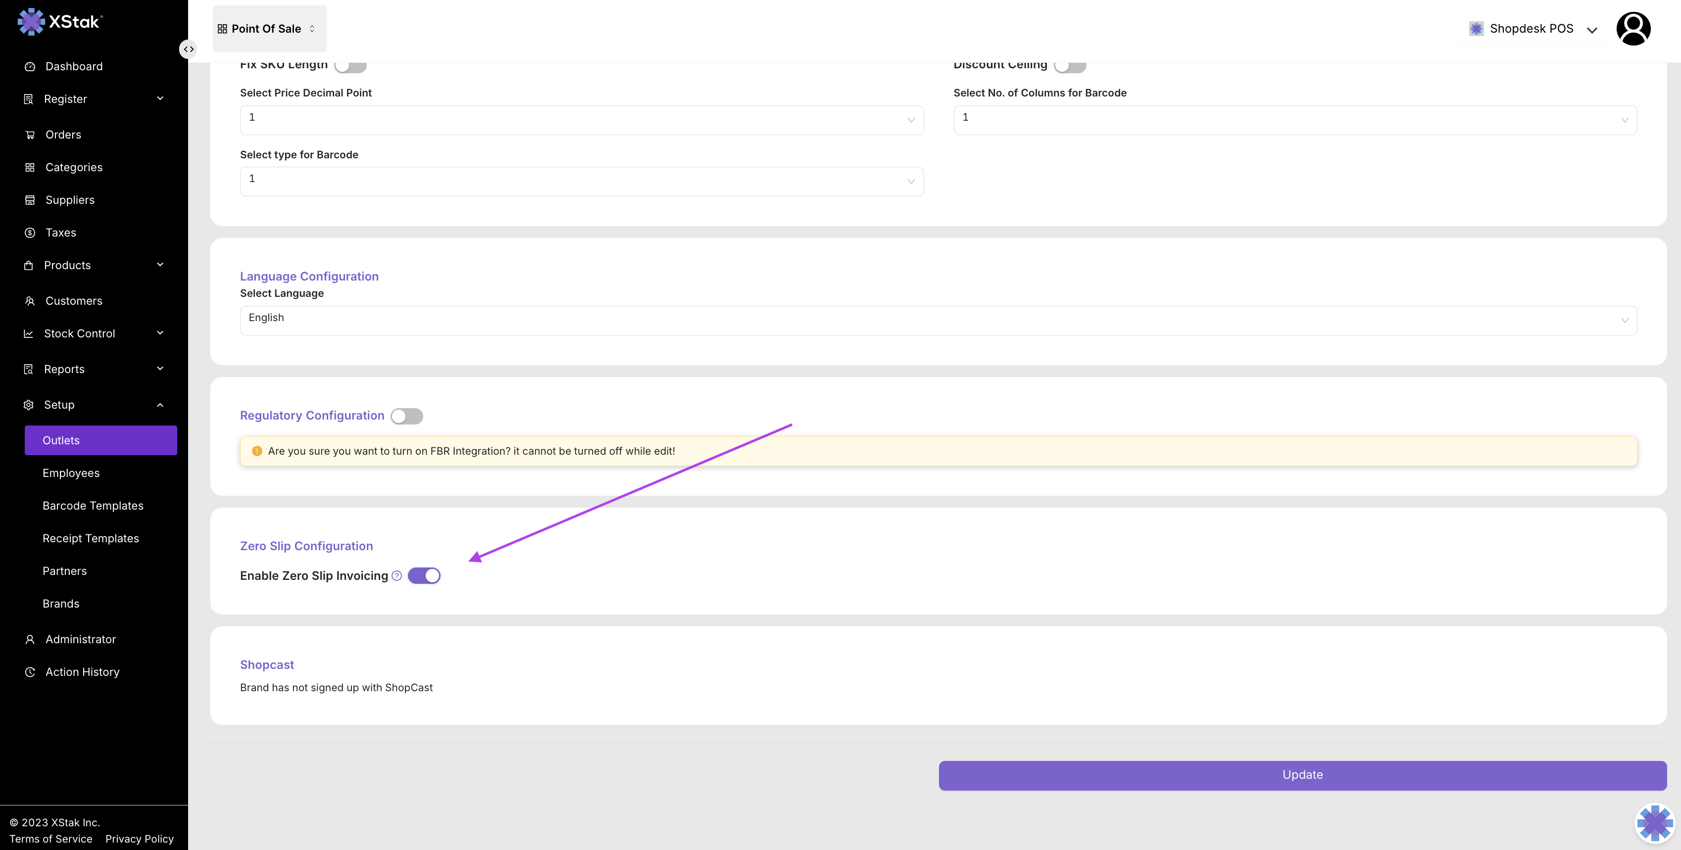Click 'Brand has not signed up with ShopCast'
The height and width of the screenshot is (850, 1681).
pyautogui.click(x=336, y=688)
